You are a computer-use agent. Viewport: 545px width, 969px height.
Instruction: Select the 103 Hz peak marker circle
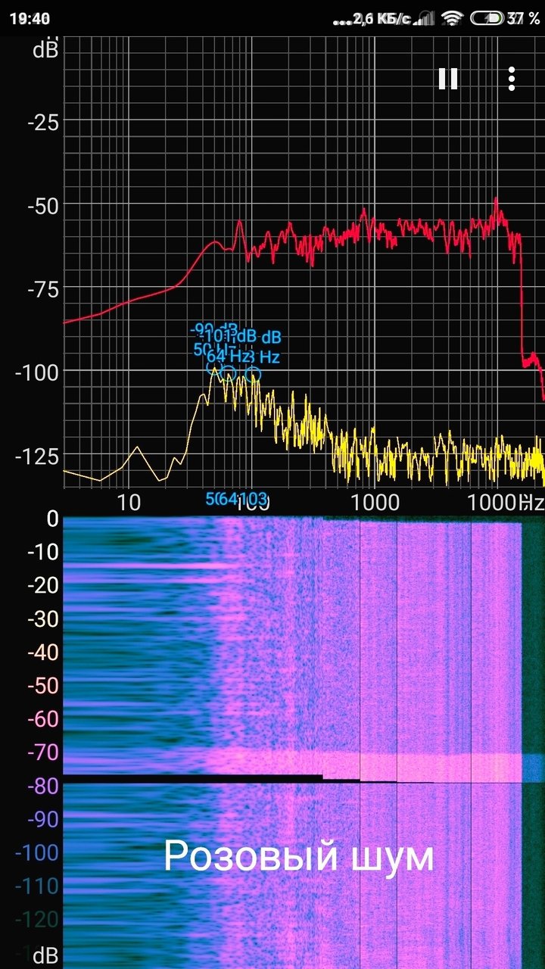pyautogui.click(x=254, y=374)
